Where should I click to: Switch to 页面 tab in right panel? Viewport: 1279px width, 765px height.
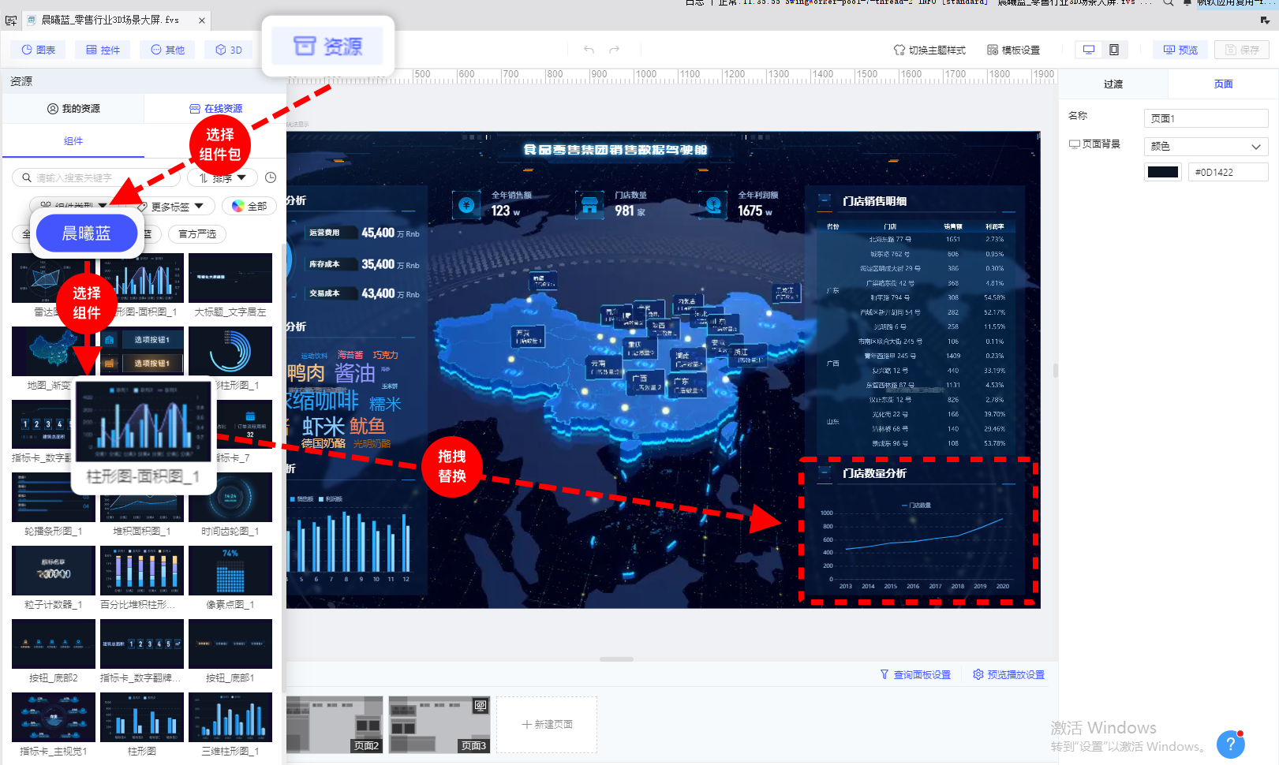pos(1223,84)
